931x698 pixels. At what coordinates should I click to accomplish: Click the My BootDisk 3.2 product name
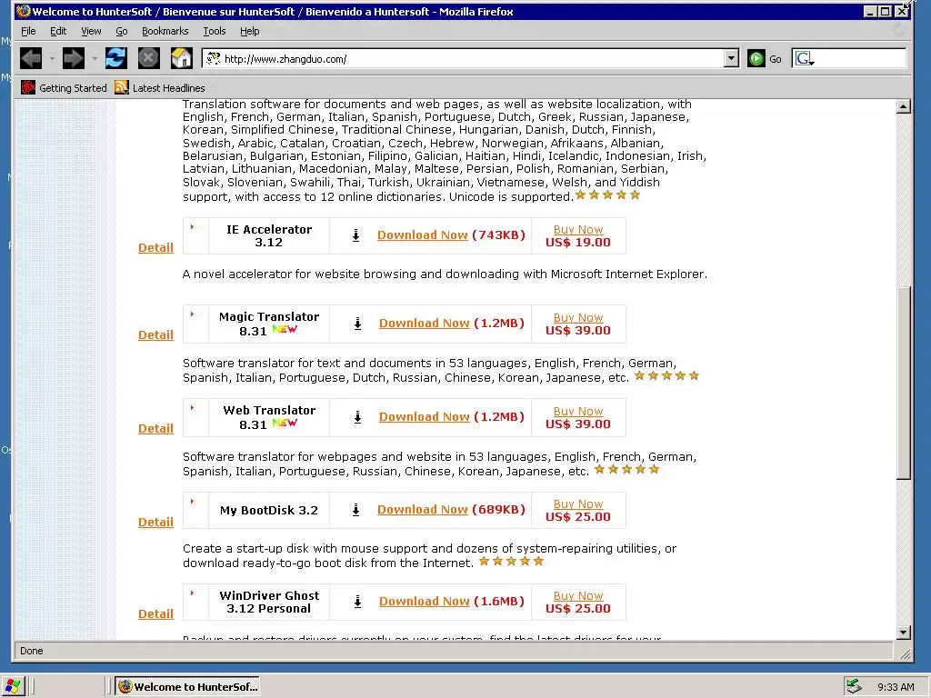pos(269,511)
